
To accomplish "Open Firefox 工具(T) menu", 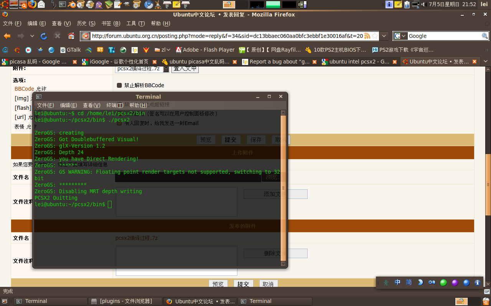I will [136, 23].
